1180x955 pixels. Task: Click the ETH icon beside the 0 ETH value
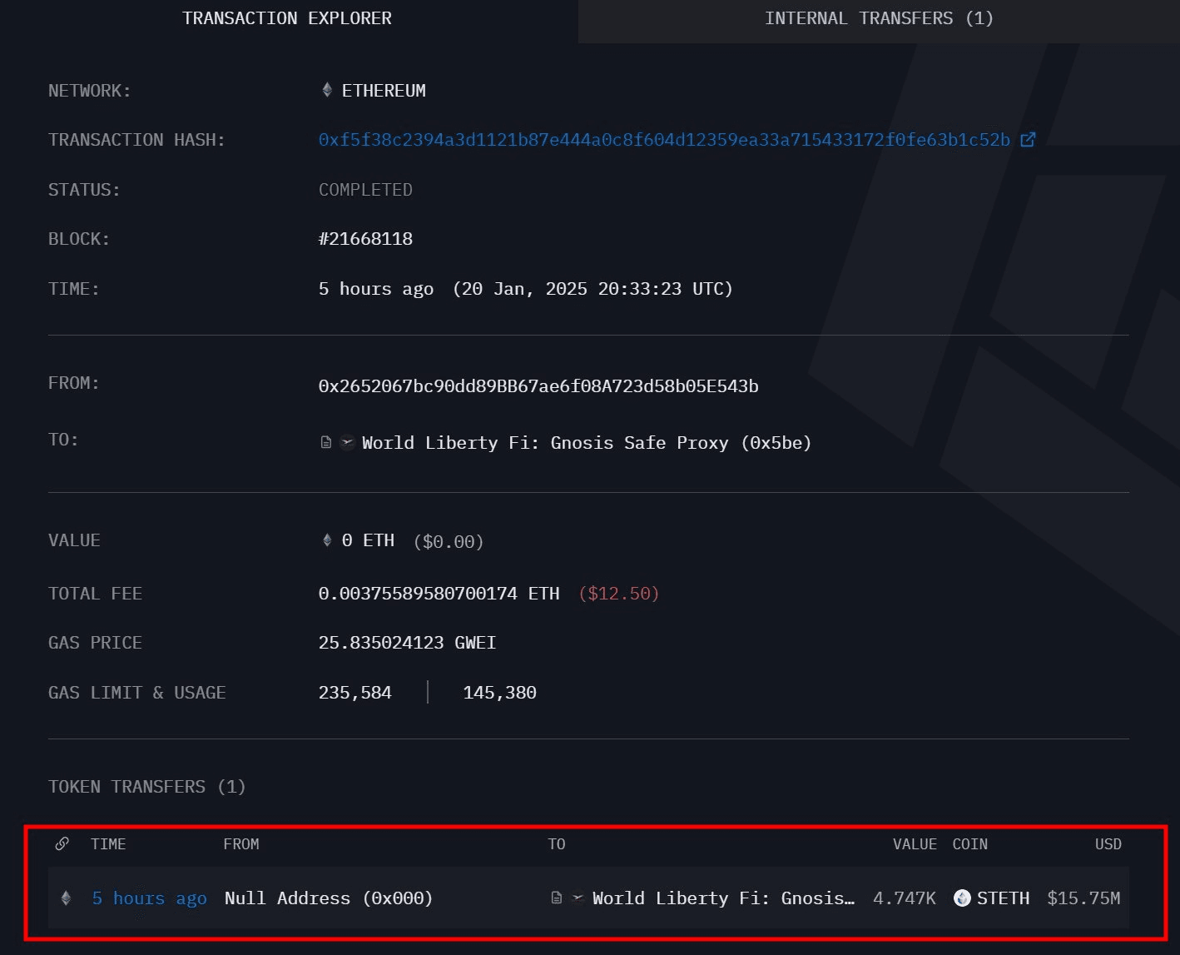click(x=327, y=540)
